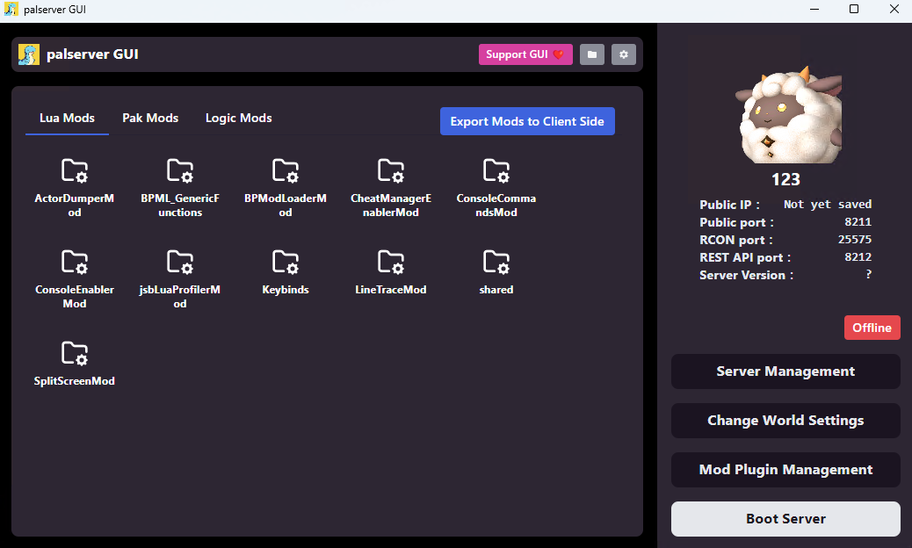Viewport: 912px width, 548px height.
Task: Select the Lua Mods tab
Action: [x=67, y=118]
